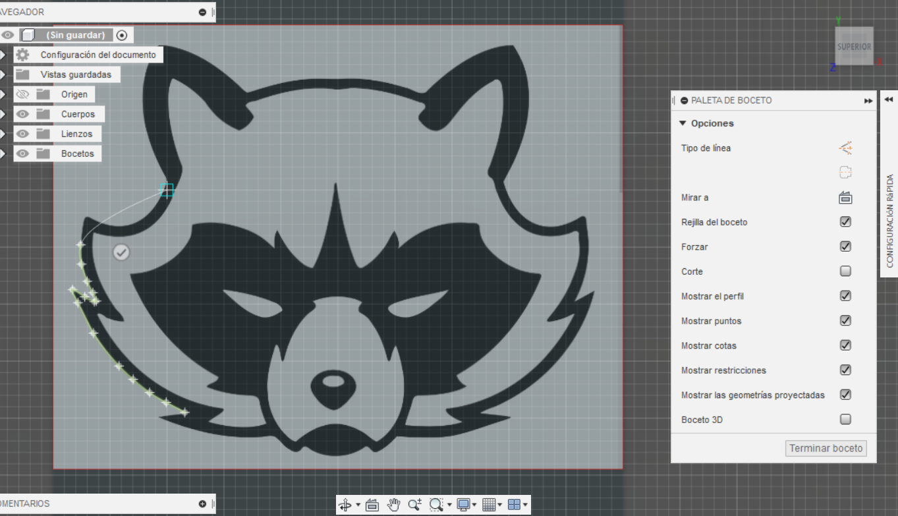Open Display Settings monitor icon
The width and height of the screenshot is (898, 516).
tap(463, 505)
